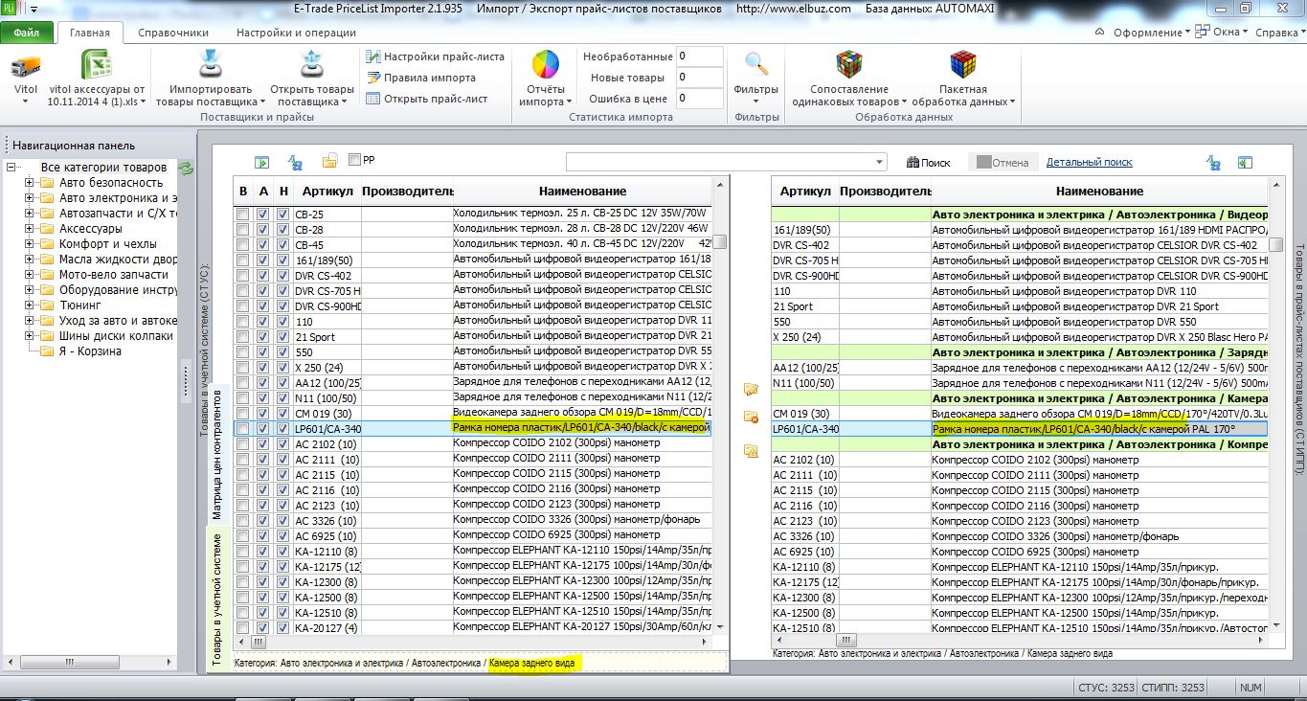Click the Новые товары count field
The width and height of the screenshot is (1307, 701).
(700, 78)
